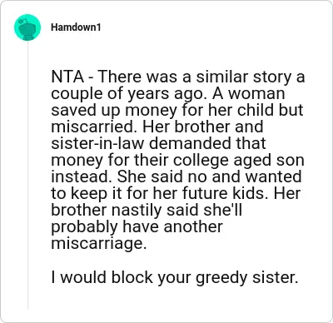Click the phrase 'sister-in-law' in the comment
Image resolution: width=333 pixels, height=323 pixels.
[98, 143]
